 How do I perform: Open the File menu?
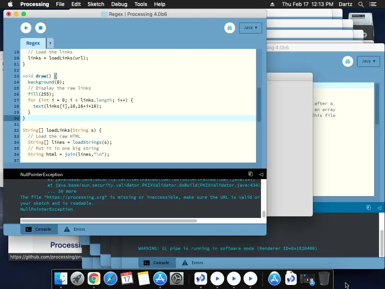tap(60, 4)
